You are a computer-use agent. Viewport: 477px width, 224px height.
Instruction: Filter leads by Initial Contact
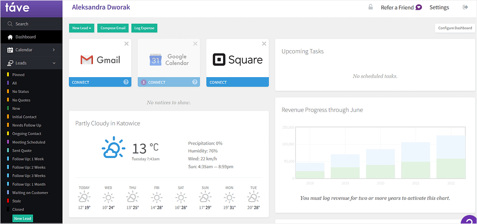pyautogui.click(x=24, y=117)
